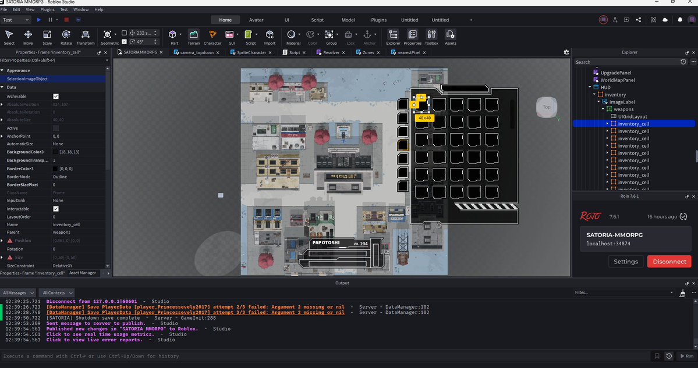Click the Select arrow tool

(x=9, y=37)
